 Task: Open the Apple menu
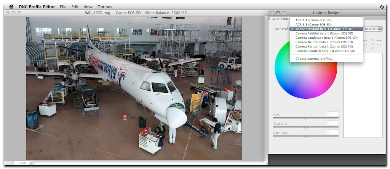click(11, 7)
